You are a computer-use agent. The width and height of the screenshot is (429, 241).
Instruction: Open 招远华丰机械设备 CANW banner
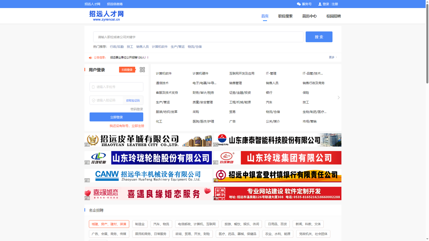[x=148, y=176]
